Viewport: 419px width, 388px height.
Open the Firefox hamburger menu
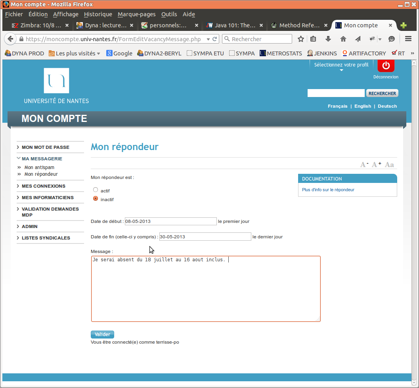point(408,39)
